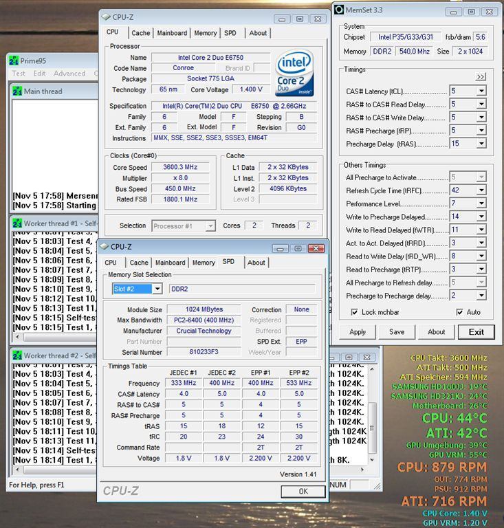Image resolution: width=504 pixels, height=528 pixels.
Task: Expand MemSet timings with the >> button
Action: [x=481, y=77]
